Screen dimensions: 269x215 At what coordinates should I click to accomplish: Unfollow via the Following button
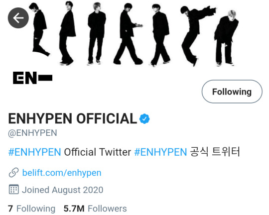pyautogui.click(x=232, y=92)
